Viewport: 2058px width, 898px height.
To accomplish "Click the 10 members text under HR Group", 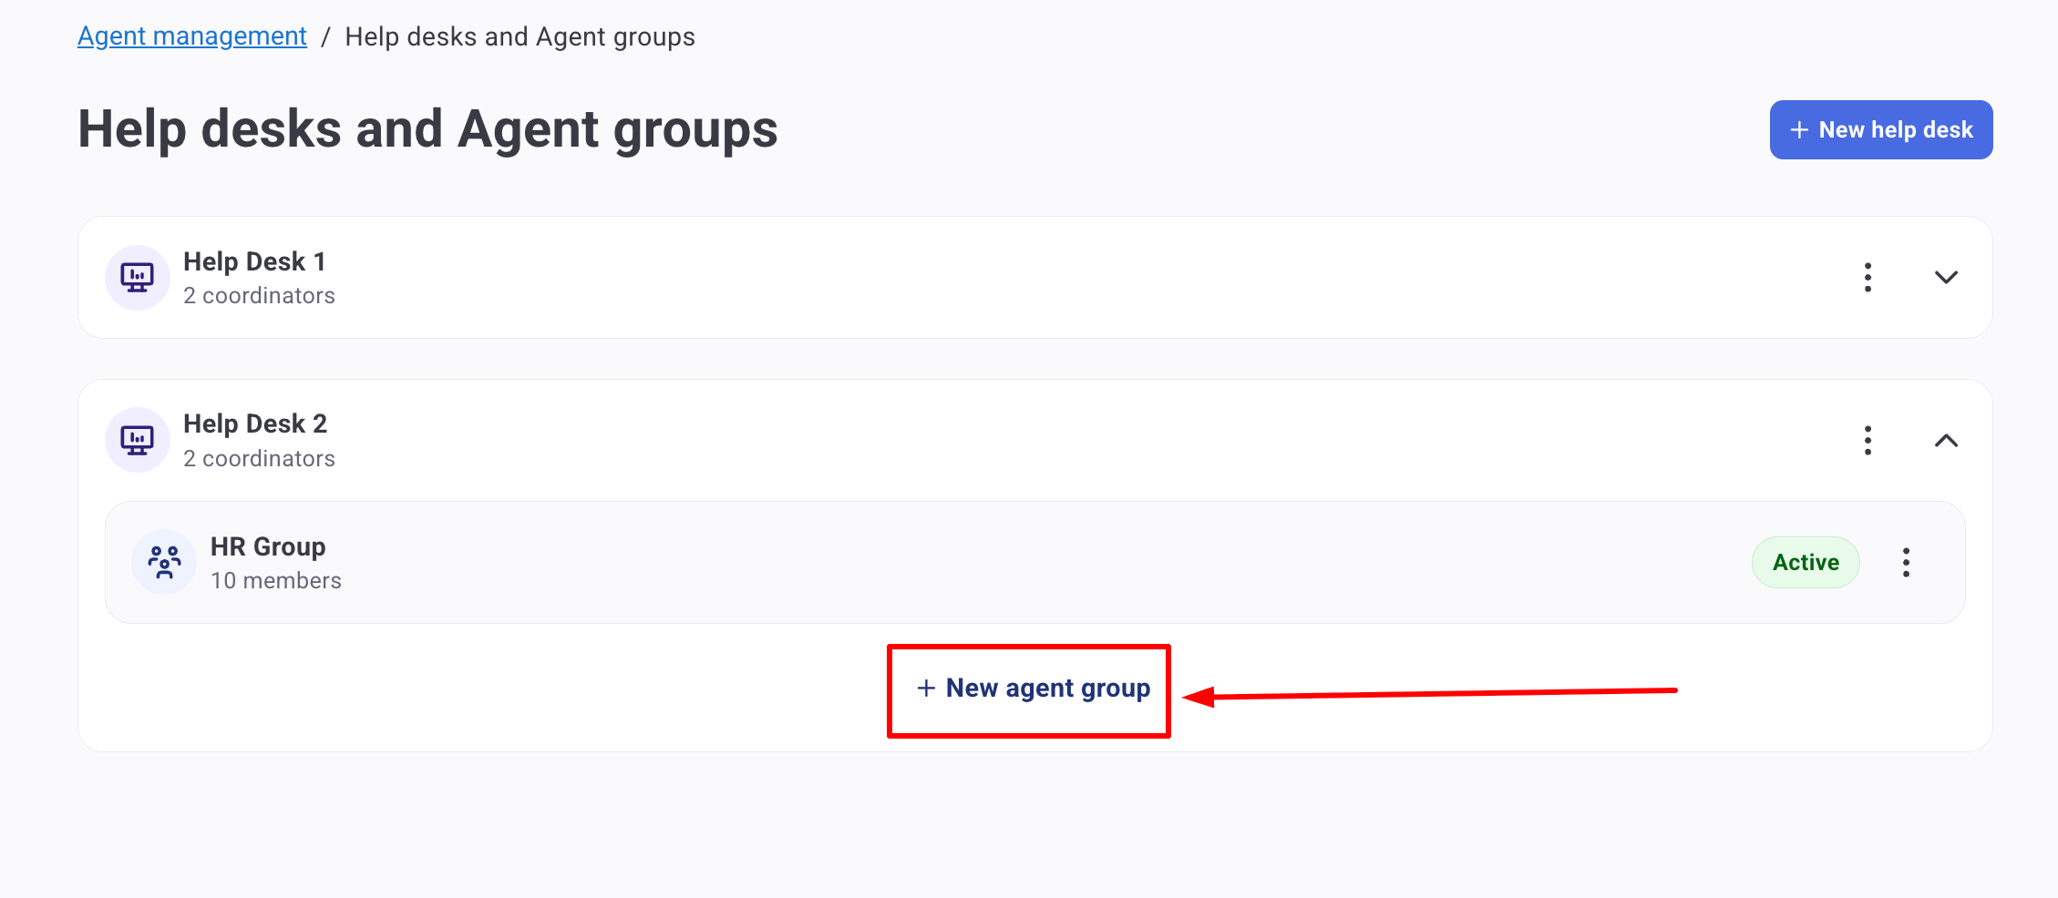I will [x=276, y=581].
